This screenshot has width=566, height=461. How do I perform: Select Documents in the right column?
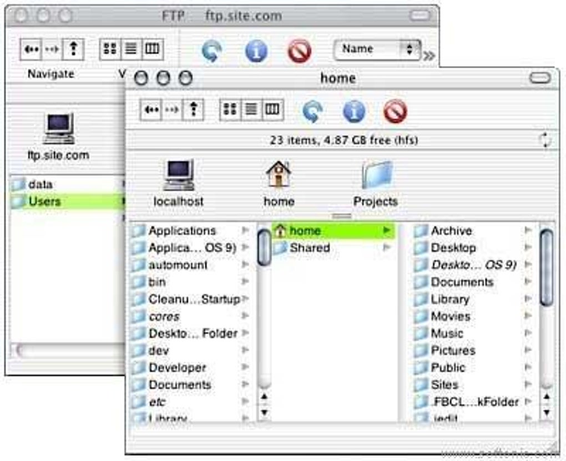473,282
